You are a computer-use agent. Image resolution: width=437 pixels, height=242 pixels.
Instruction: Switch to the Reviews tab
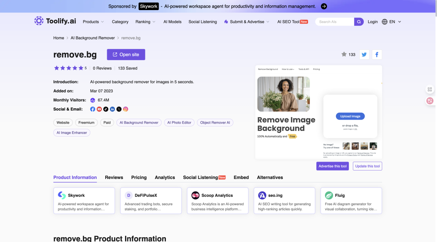point(114,177)
